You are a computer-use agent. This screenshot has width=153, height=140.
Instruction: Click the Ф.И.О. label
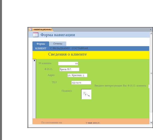point(48,69)
